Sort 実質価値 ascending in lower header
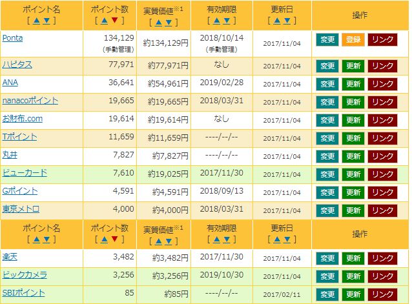This screenshot has height=304, width=412. tap(158, 241)
